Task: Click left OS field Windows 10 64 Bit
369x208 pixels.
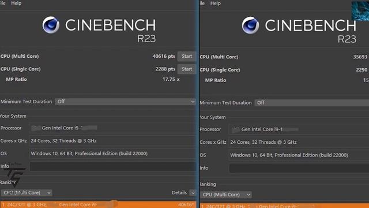Action: pos(113,154)
